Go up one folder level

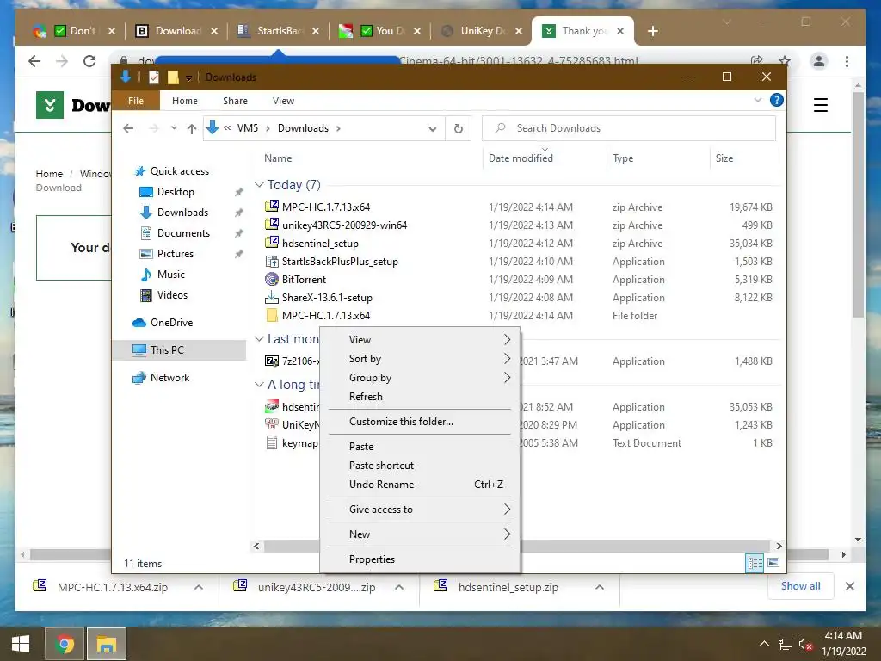pyautogui.click(x=192, y=129)
